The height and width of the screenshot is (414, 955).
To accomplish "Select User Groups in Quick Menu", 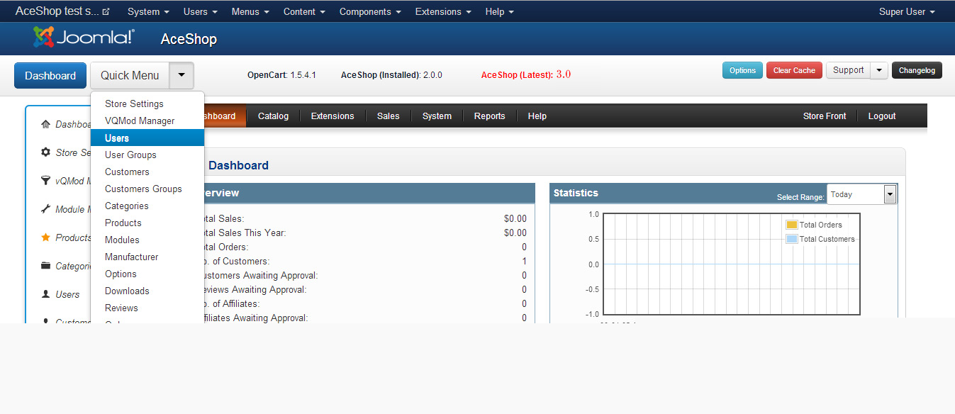I will pos(147,155).
